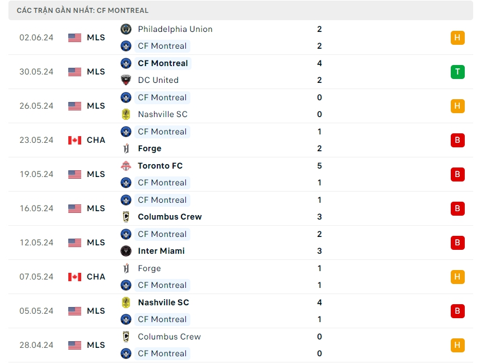Click the Forge crest on 23.05.24 match
The height and width of the screenshot is (363, 481).
[x=126, y=148]
